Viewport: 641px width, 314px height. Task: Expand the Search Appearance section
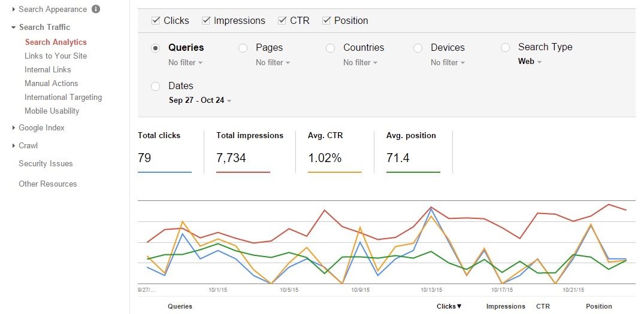pos(14,9)
